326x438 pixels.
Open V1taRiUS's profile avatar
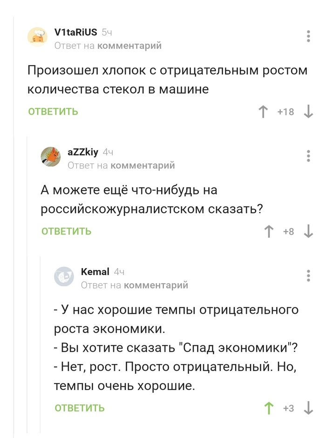click(x=38, y=36)
